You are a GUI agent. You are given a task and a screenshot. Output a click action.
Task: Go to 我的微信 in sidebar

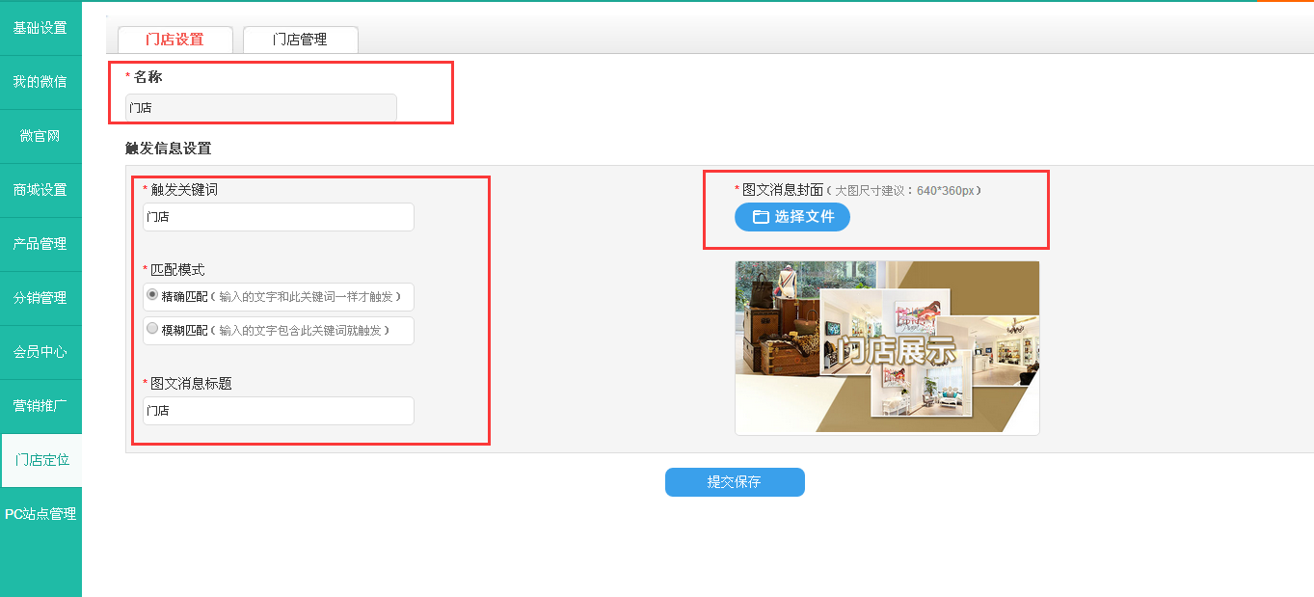click(40, 82)
